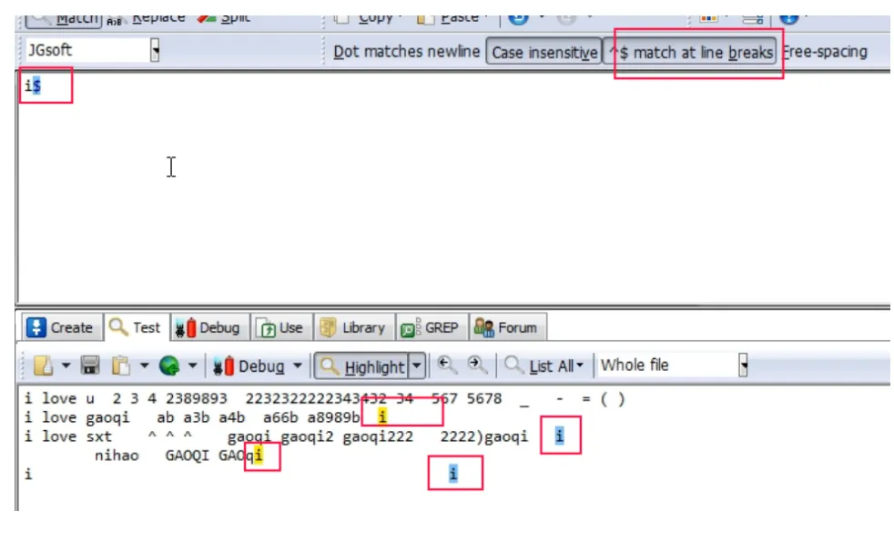Image resolution: width=894 pixels, height=541 pixels.
Task: Expand the Highlight button dropdown arrow
Action: tap(417, 366)
